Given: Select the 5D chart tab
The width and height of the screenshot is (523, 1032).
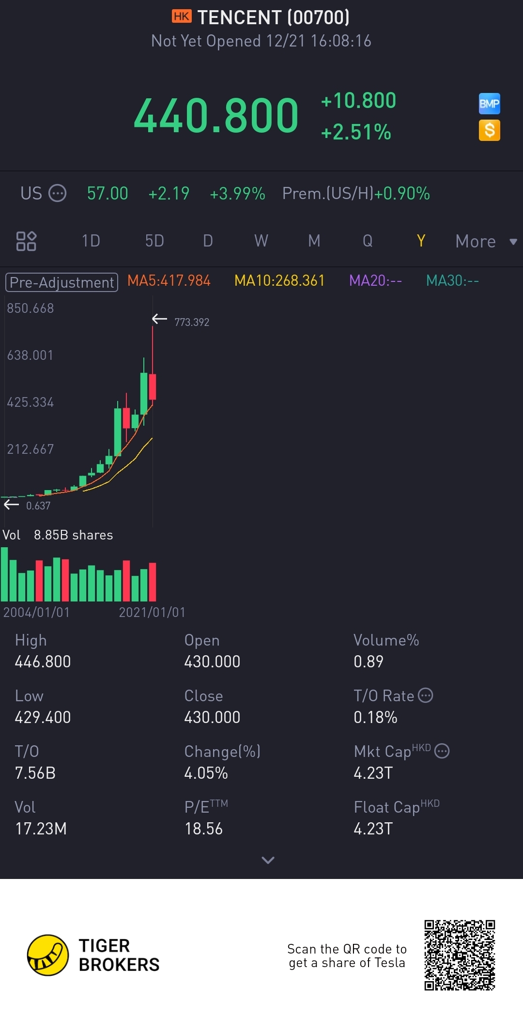Looking at the screenshot, I should pos(154,241).
